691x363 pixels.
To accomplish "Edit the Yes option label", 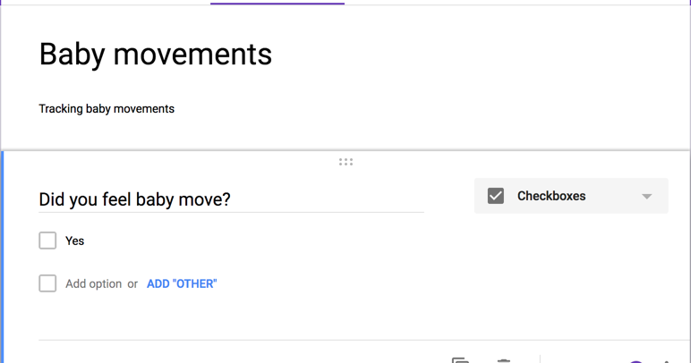I will pyautogui.click(x=75, y=241).
